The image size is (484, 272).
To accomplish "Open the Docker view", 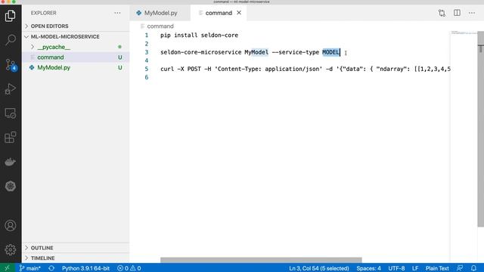I will click(10, 162).
